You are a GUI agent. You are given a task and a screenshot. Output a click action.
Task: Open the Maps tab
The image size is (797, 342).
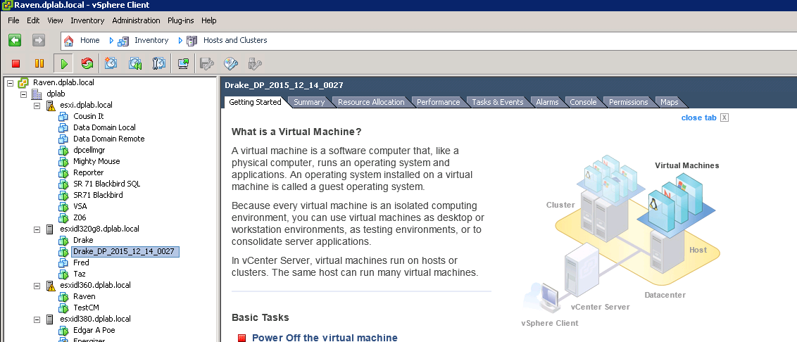669,102
